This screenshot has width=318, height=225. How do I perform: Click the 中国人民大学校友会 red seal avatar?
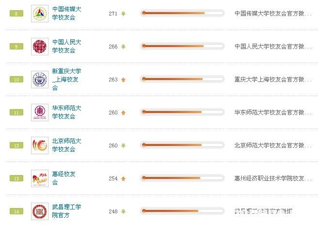[40, 47]
